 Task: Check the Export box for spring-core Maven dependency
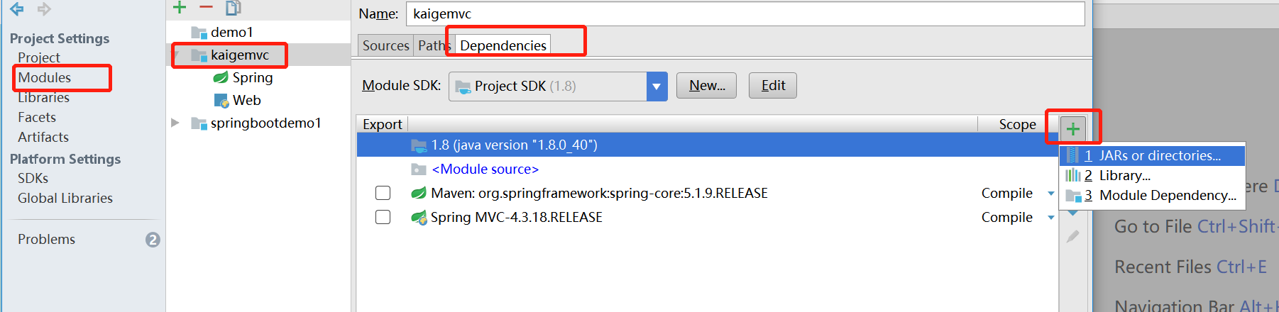383,193
